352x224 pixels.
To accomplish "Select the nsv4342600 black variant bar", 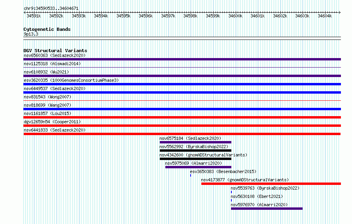I will coord(195,159).
